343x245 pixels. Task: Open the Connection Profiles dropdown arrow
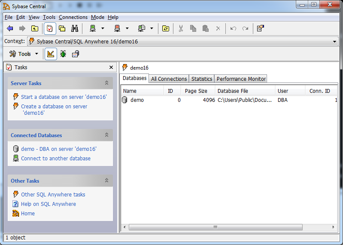point(152,28)
